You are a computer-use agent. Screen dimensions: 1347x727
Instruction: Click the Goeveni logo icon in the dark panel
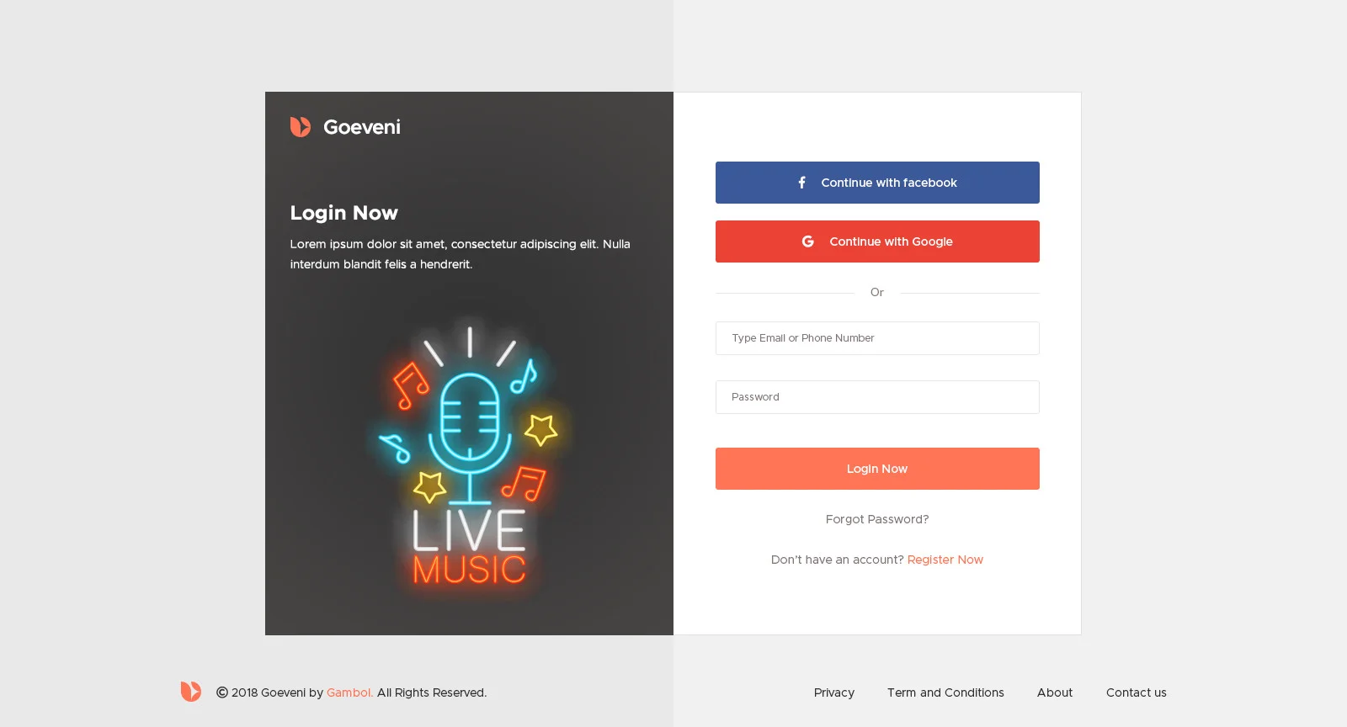coord(301,127)
